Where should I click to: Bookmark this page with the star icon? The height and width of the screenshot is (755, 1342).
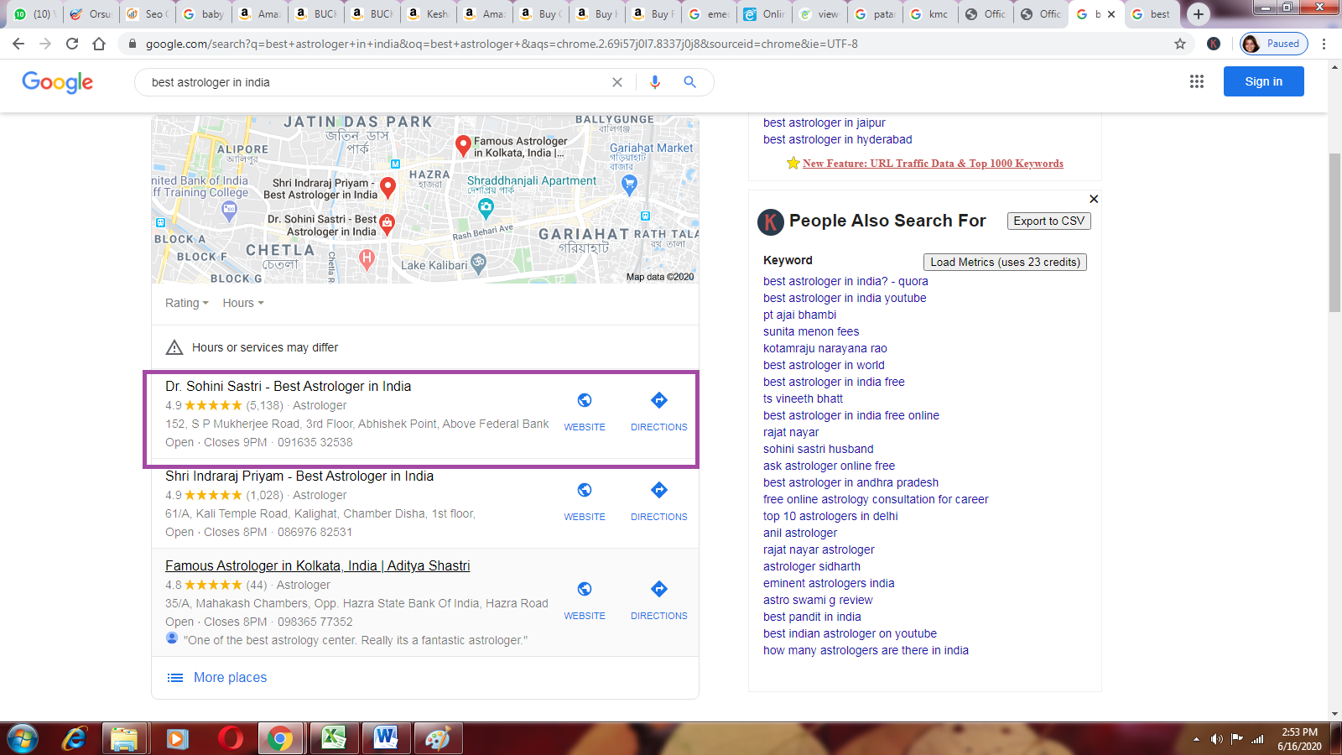[x=1180, y=44]
